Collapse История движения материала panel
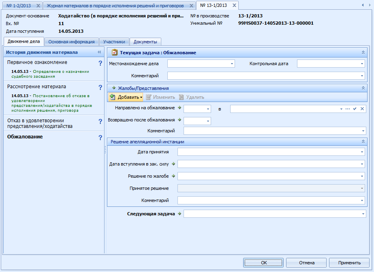Viewport: 374px width, 272px height. click(99, 52)
